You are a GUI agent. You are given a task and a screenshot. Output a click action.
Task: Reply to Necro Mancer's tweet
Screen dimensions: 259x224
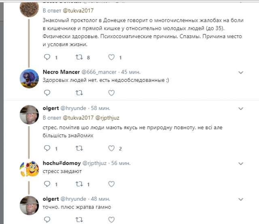click(47, 93)
